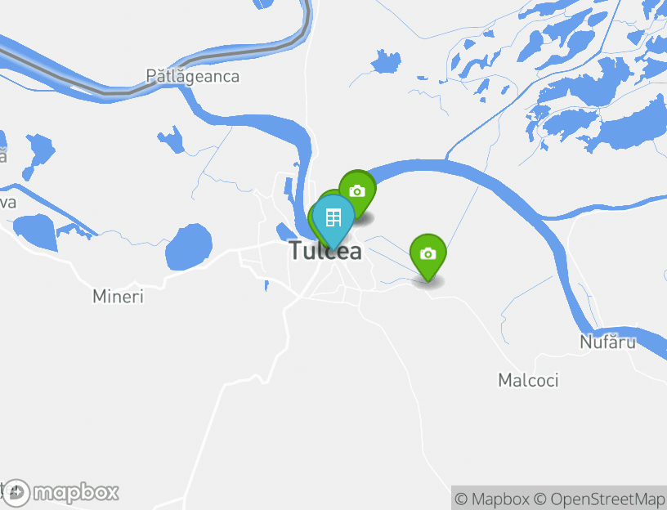The height and width of the screenshot is (510, 667).
Task: Click the oval lake west of Tulcea
Action: click(x=189, y=247)
